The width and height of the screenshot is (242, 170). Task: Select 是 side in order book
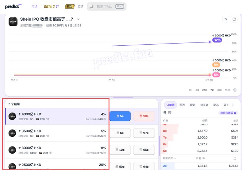[x=165, y=113]
